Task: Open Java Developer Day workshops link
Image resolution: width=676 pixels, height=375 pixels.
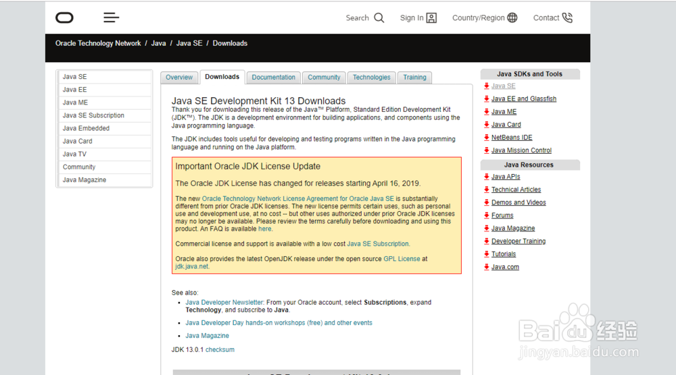Action: (279, 323)
